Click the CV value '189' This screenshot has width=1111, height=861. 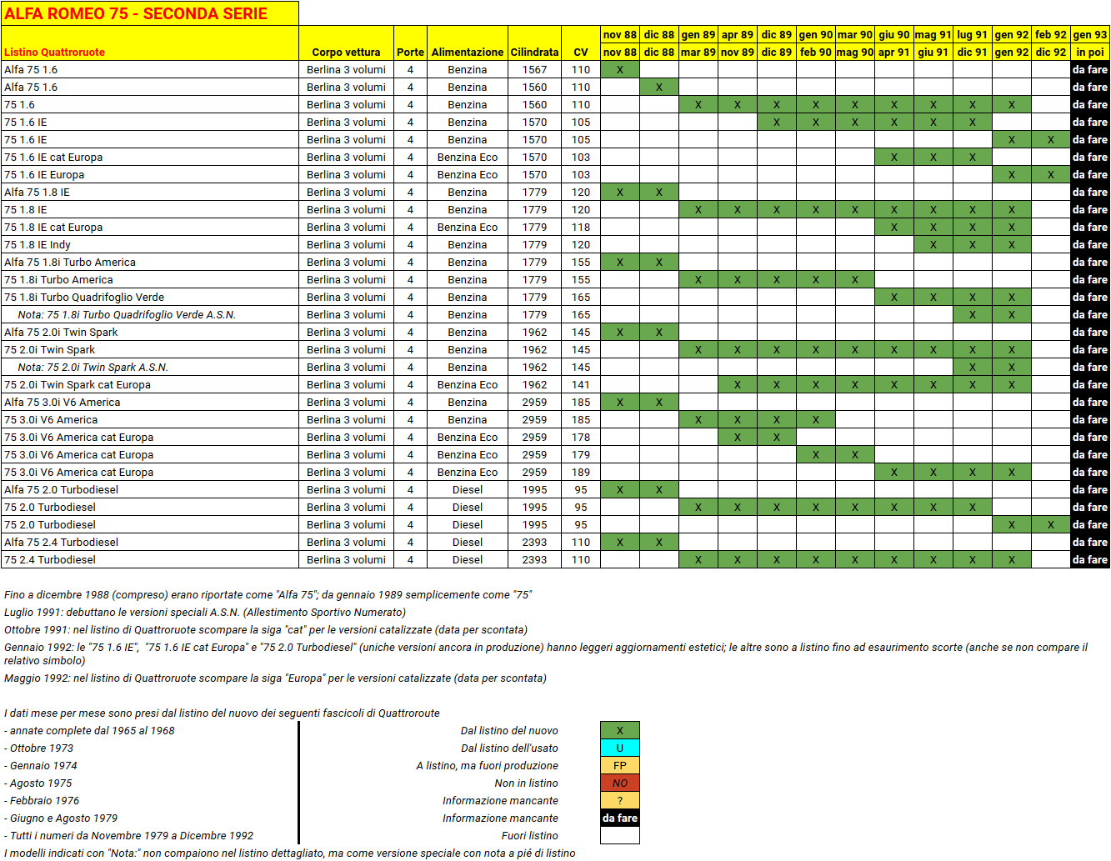(x=581, y=472)
